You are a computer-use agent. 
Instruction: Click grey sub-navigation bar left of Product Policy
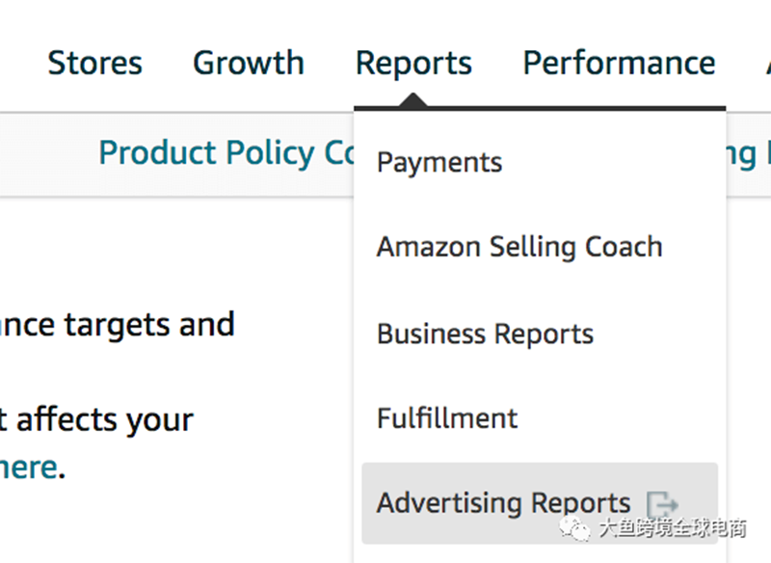pyautogui.click(x=49, y=154)
